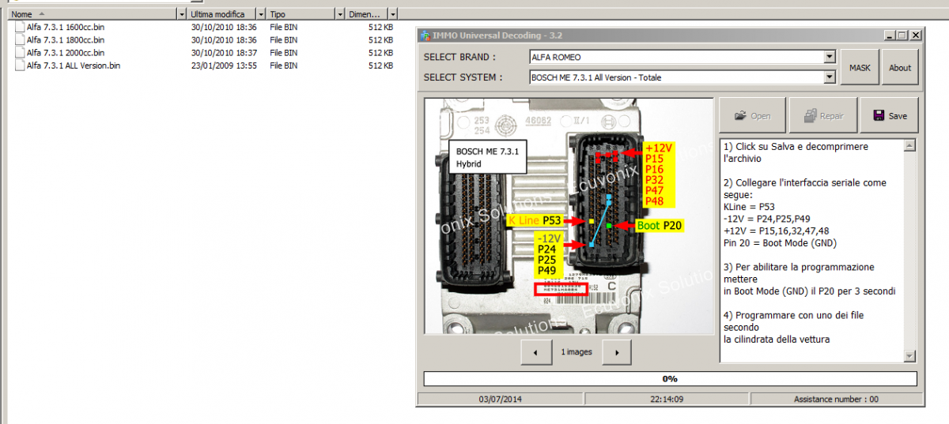
Task: Click instructions panel scrollbar up arrow
Action: pyautogui.click(x=909, y=145)
